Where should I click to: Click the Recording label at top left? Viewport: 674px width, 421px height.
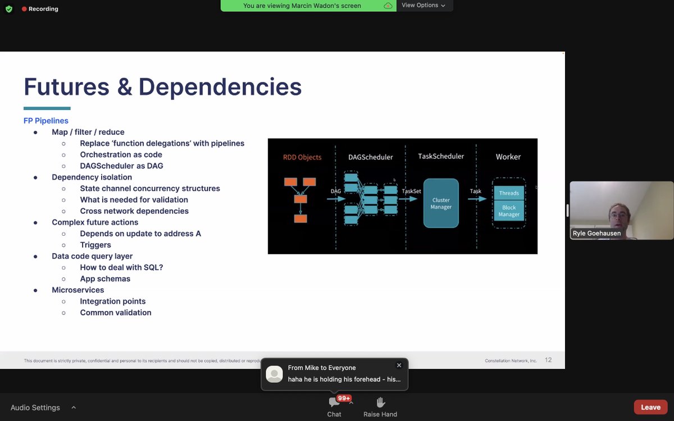pos(43,8)
